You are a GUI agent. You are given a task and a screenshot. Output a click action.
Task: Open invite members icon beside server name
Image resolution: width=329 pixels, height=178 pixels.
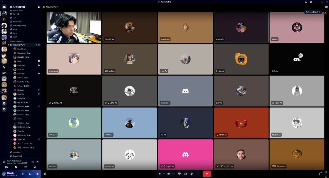click(x=39, y=7)
